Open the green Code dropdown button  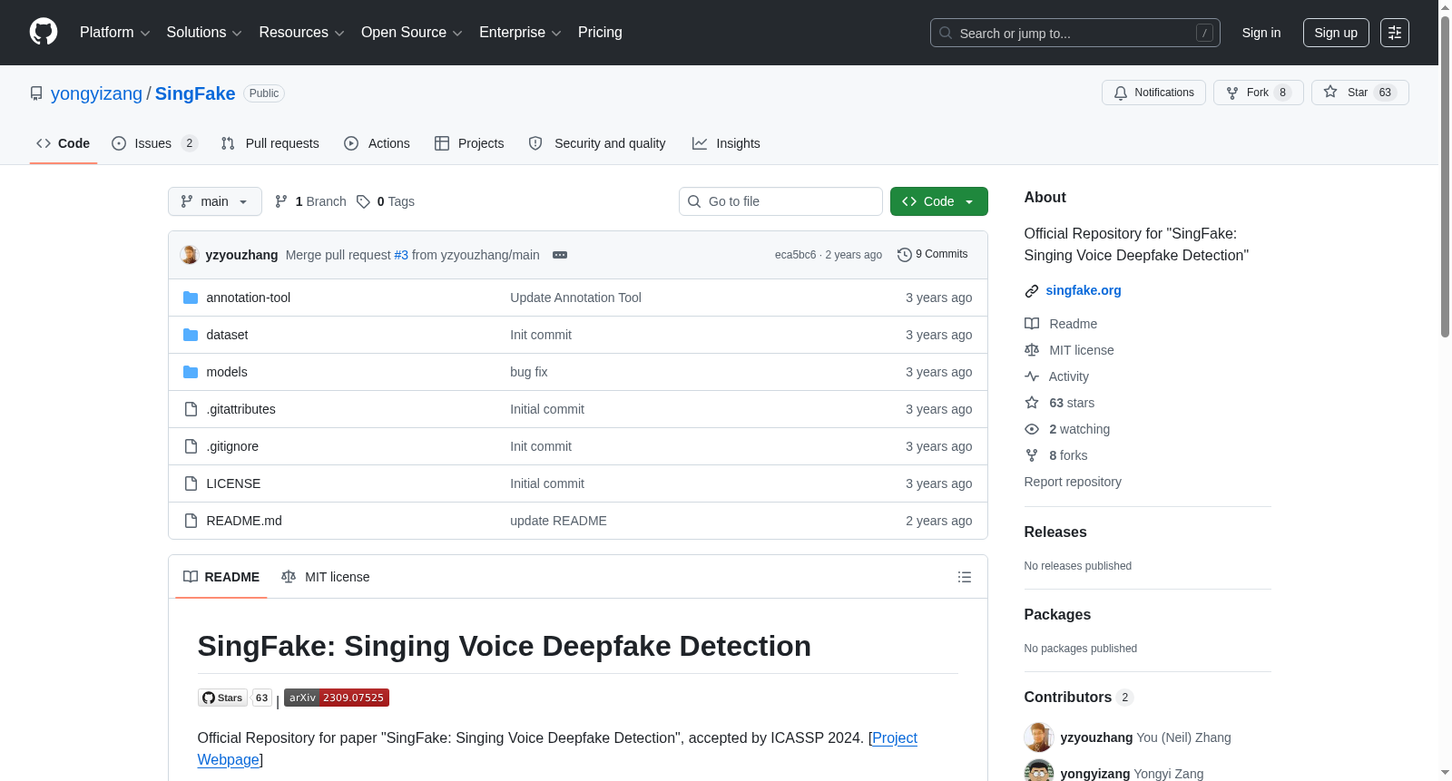[x=939, y=201]
